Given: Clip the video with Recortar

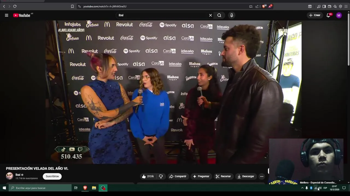Looking at the screenshot, I should coord(223,176).
